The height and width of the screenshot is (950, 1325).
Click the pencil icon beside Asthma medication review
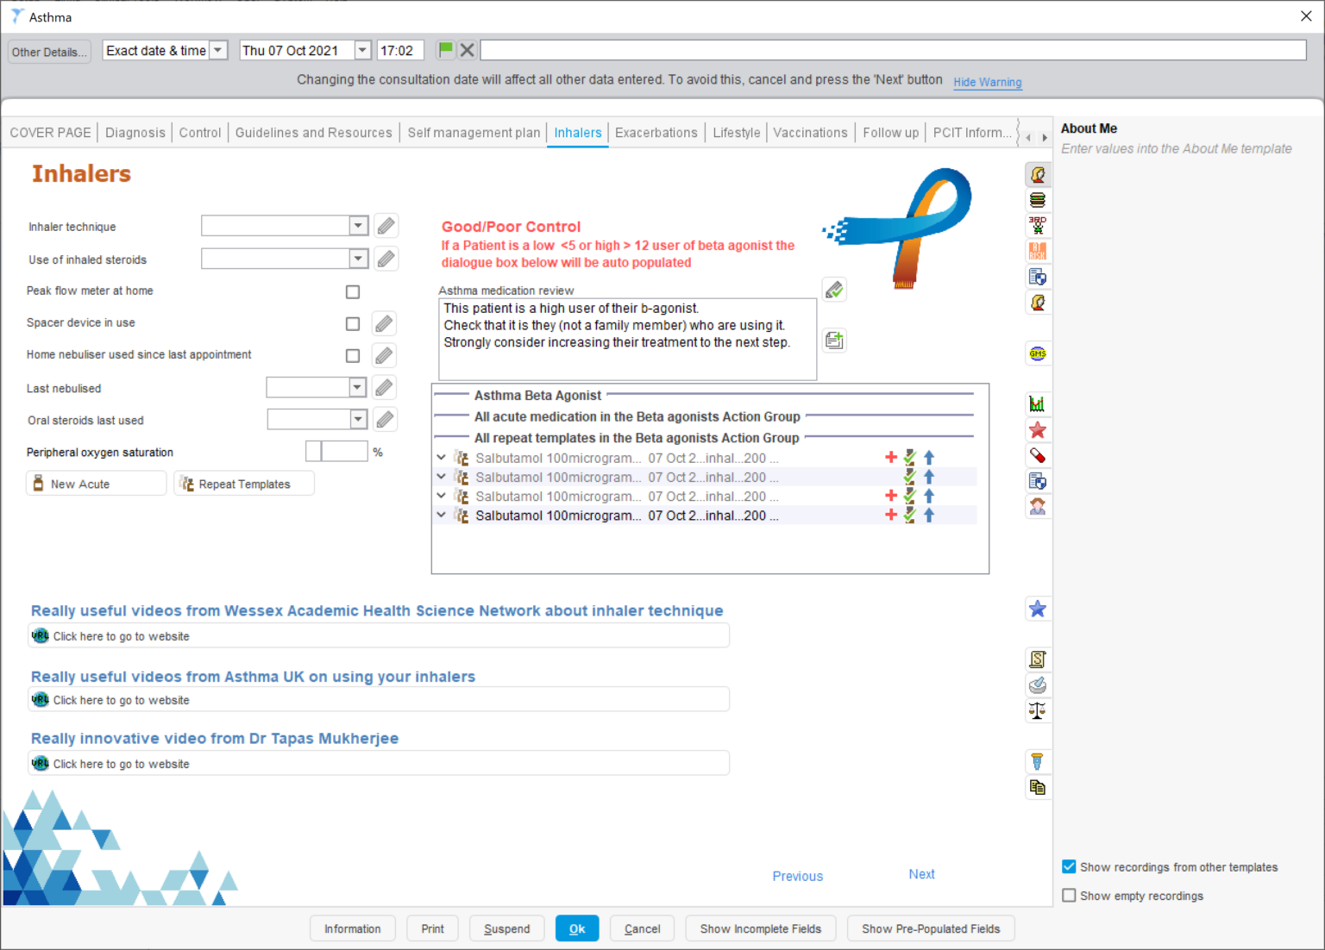[x=833, y=289]
